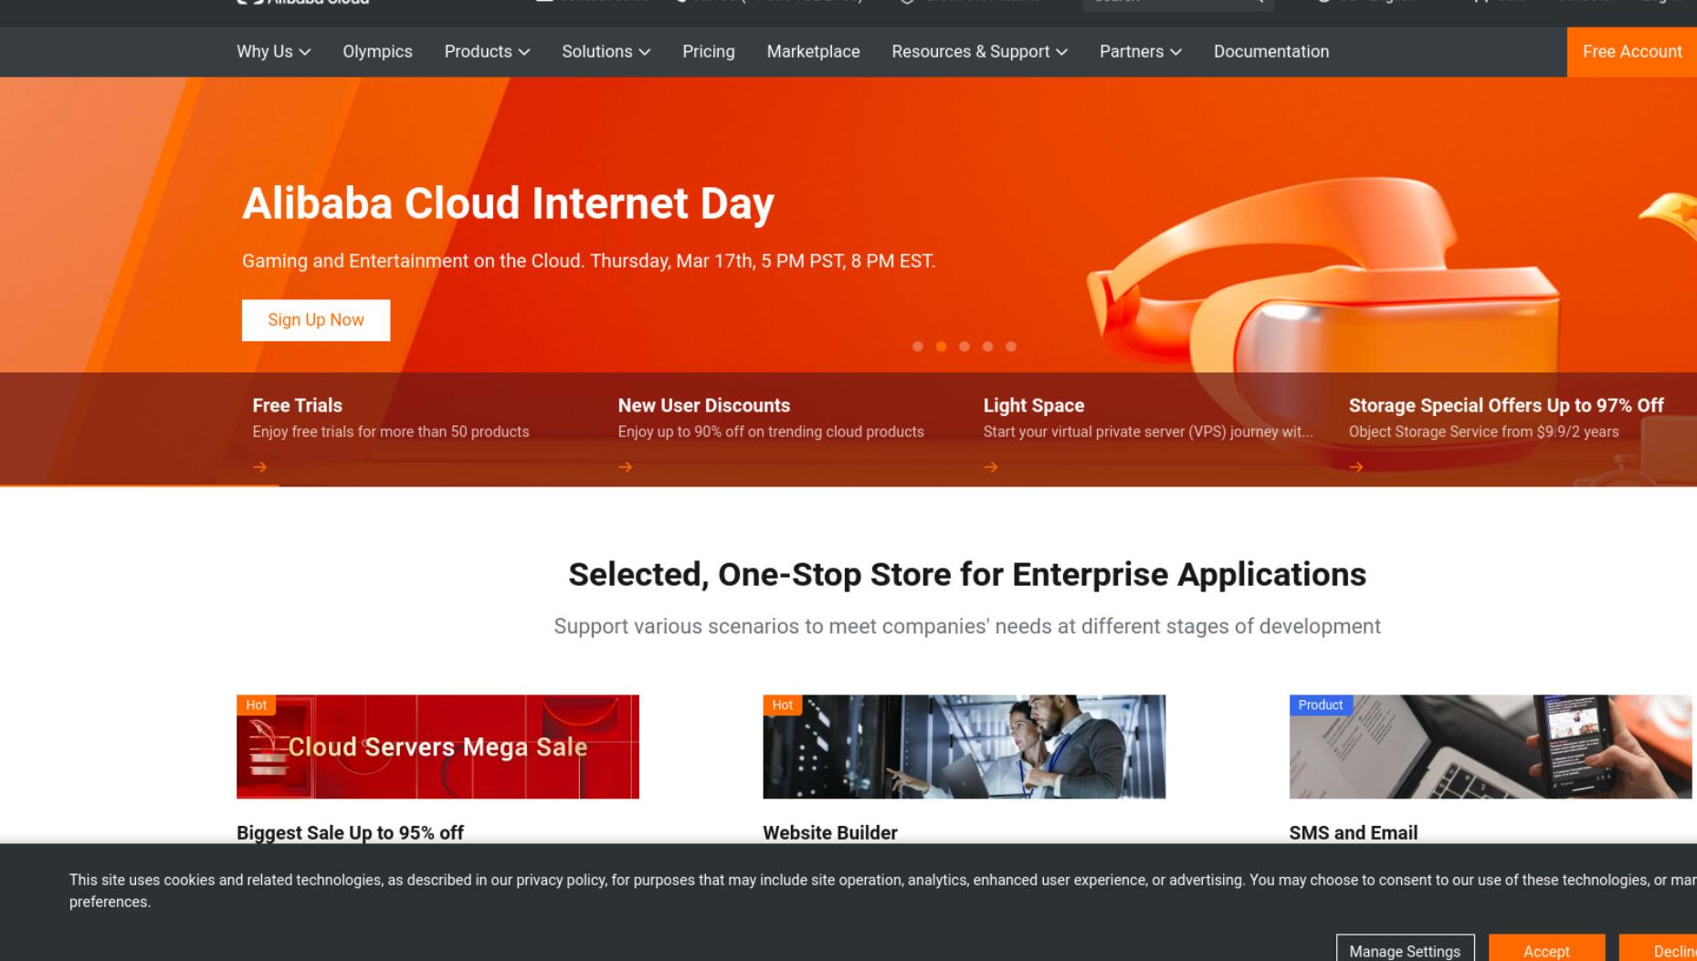Open the New User Discounts heading
The image size is (1697, 961).
(703, 405)
